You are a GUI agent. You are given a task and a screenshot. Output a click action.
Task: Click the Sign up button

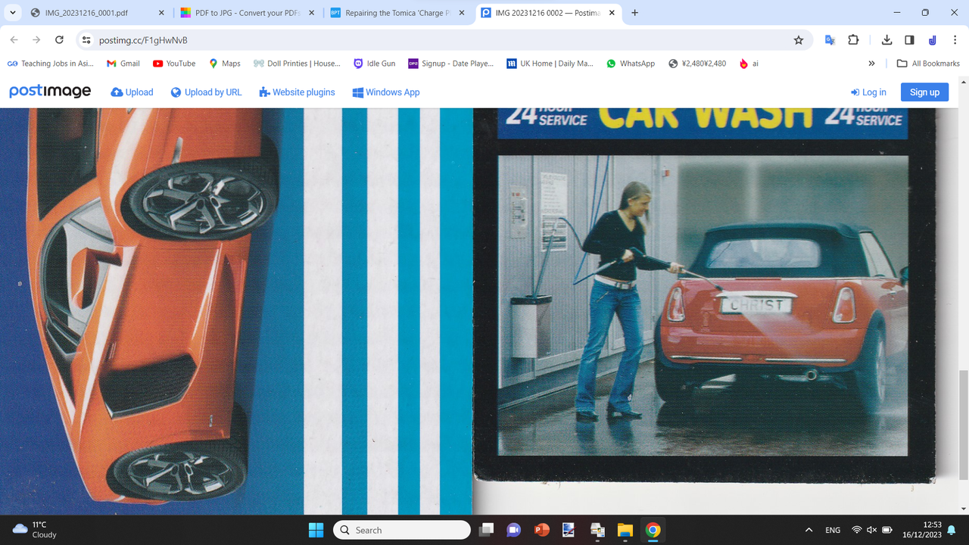[x=924, y=92]
